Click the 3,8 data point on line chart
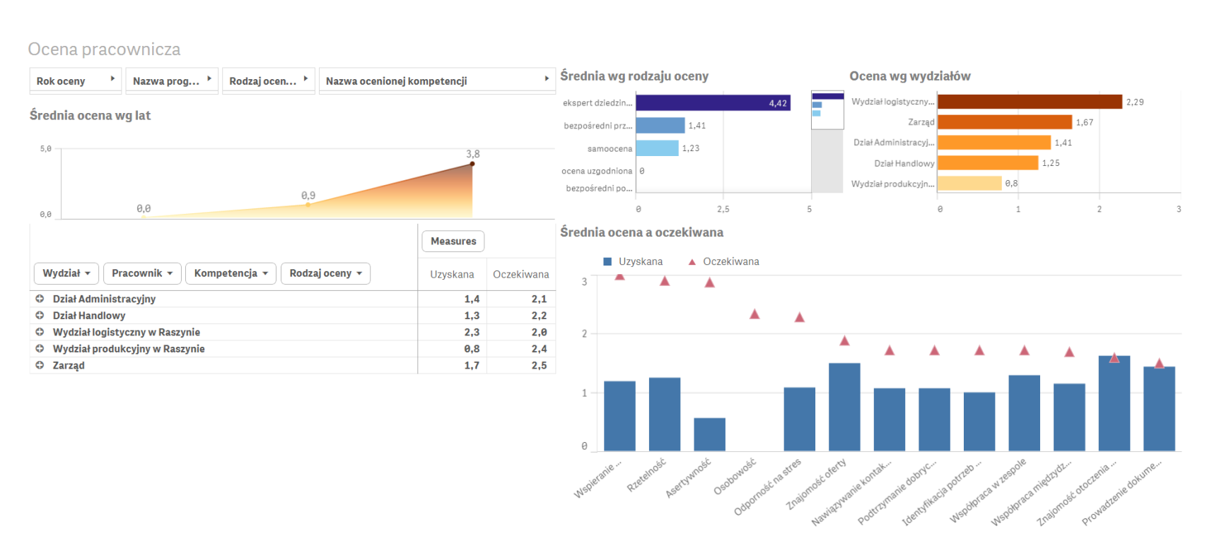This screenshot has height=553, width=1212. [472, 164]
